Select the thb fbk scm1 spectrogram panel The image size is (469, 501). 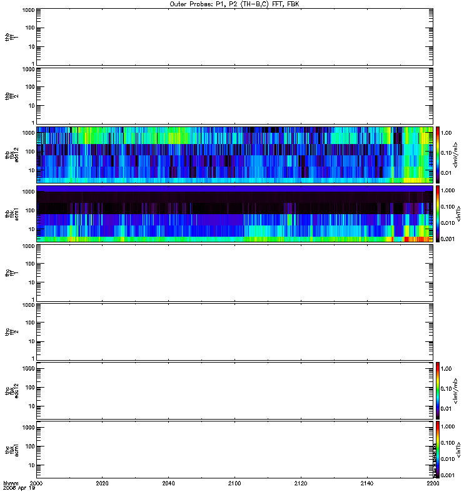click(x=234, y=214)
